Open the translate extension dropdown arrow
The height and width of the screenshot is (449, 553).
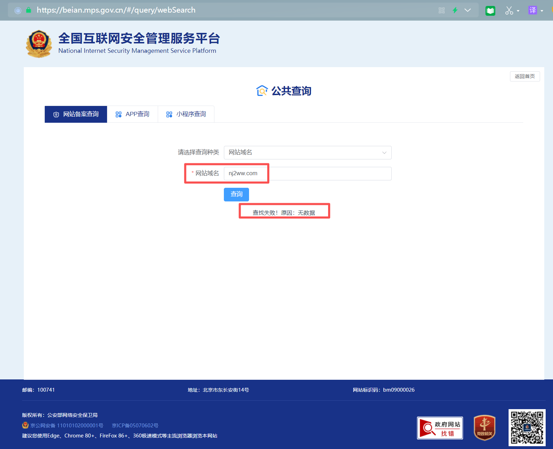(542, 11)
